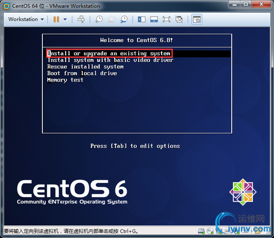Click the hard disk status icon
This screenshot has width=274, height=238.
pyautogui.click(x=201, y=231)
